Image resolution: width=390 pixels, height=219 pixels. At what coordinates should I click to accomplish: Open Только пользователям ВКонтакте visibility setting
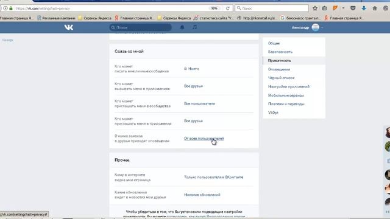tap(214, 177)
